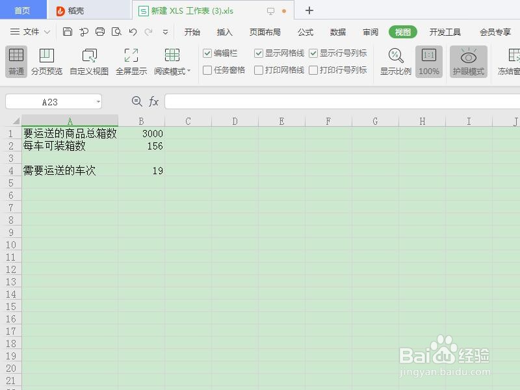Switch to the 开始 ribbon tab

tap(192, 31)
